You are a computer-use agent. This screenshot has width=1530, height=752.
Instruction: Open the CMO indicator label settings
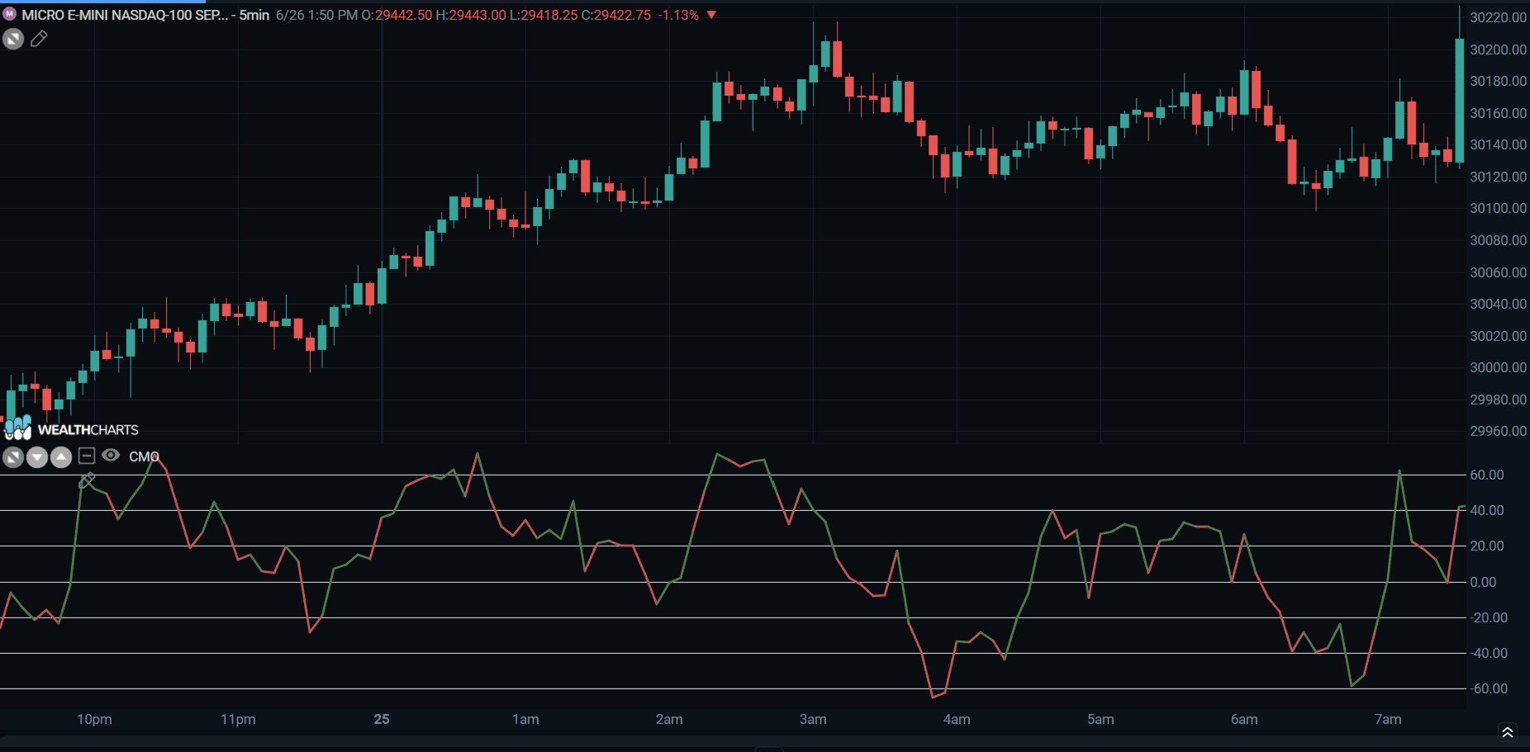[x=144, y=456]
